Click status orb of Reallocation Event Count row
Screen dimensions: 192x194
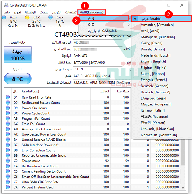(8, 166)
